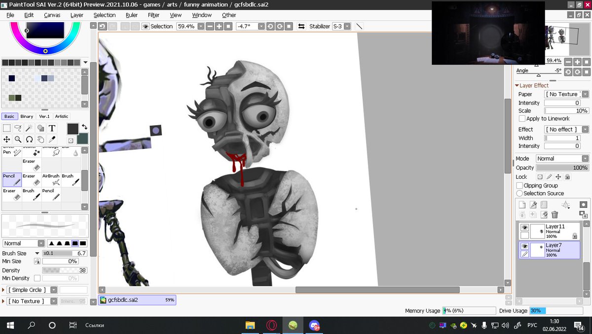This screenshot has width=592, height=334.
Task: Hide Layer11 by clicking its eye icon
Action: [525, 227]
